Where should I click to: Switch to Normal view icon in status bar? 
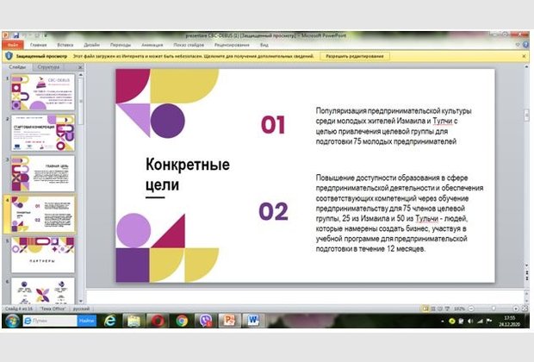coord(425,309)
